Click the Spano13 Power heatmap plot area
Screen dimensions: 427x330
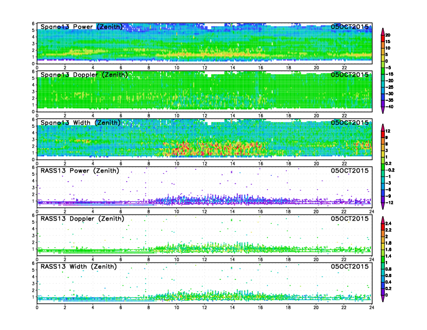[204, 44]
